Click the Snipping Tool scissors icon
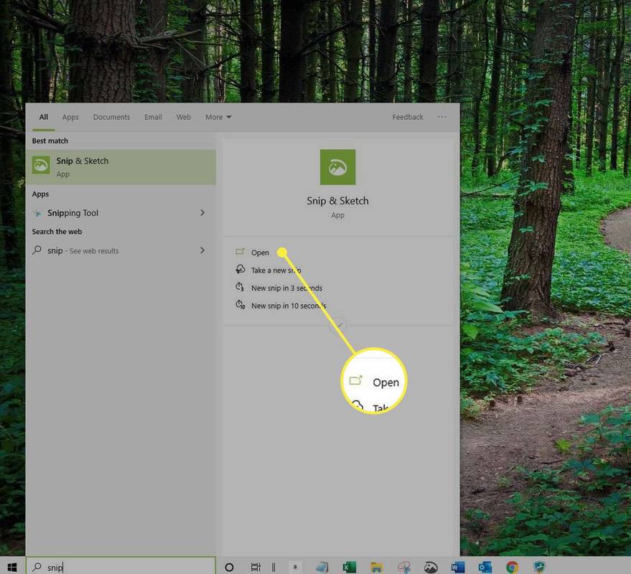 (37, 213)
